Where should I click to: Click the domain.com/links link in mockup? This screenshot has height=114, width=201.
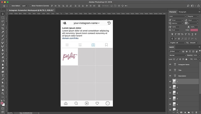[70, 38]
